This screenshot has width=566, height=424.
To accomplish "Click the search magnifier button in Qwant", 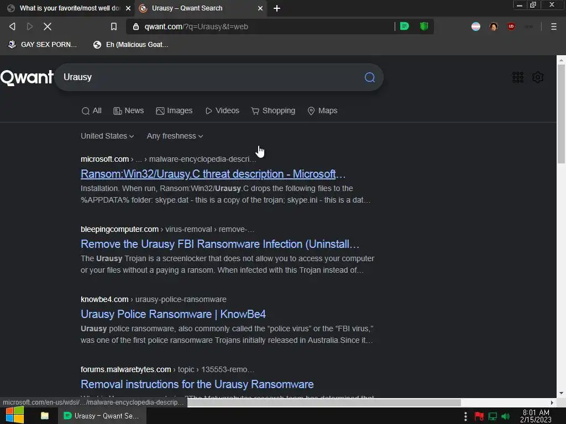I will click(x=370, y=77).
